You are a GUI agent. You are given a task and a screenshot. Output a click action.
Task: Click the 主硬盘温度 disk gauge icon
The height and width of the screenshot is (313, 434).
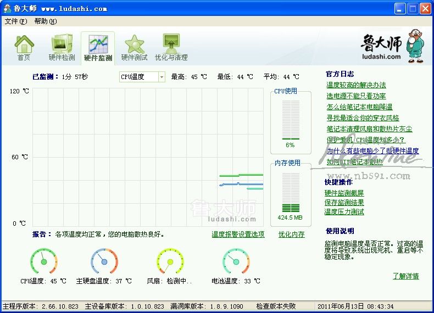coord(104,261)
